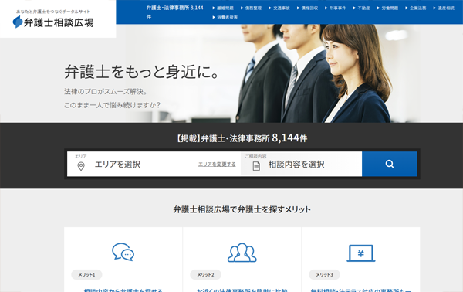Open the 債務整理 menu item
This screenshot has width=463, height=292.
click(251, 8)
